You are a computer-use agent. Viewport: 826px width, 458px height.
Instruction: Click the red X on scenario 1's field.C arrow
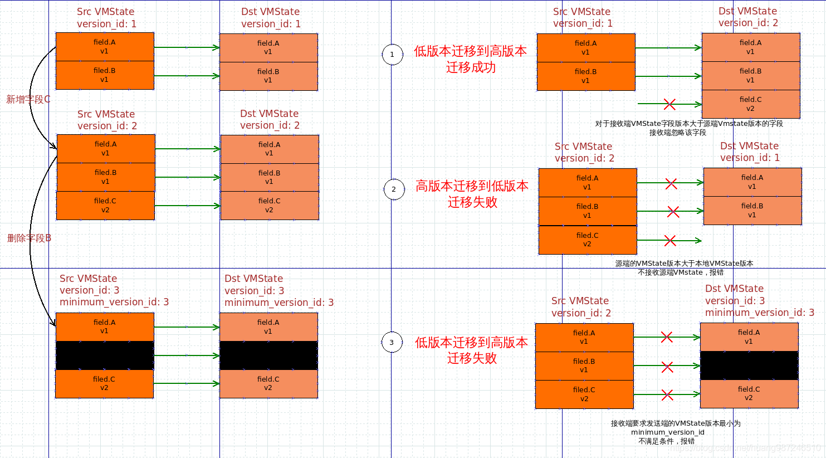669,104
